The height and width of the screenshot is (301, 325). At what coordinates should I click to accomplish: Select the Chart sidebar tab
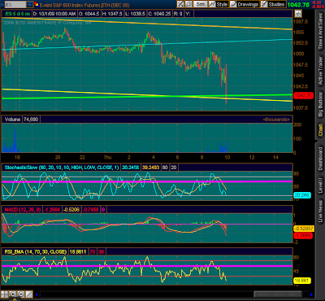[321, 130]
